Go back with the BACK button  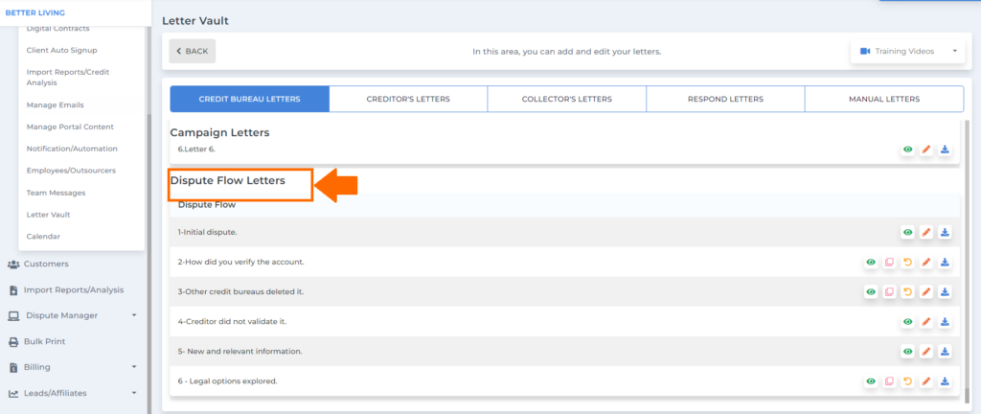coord(192,52)
